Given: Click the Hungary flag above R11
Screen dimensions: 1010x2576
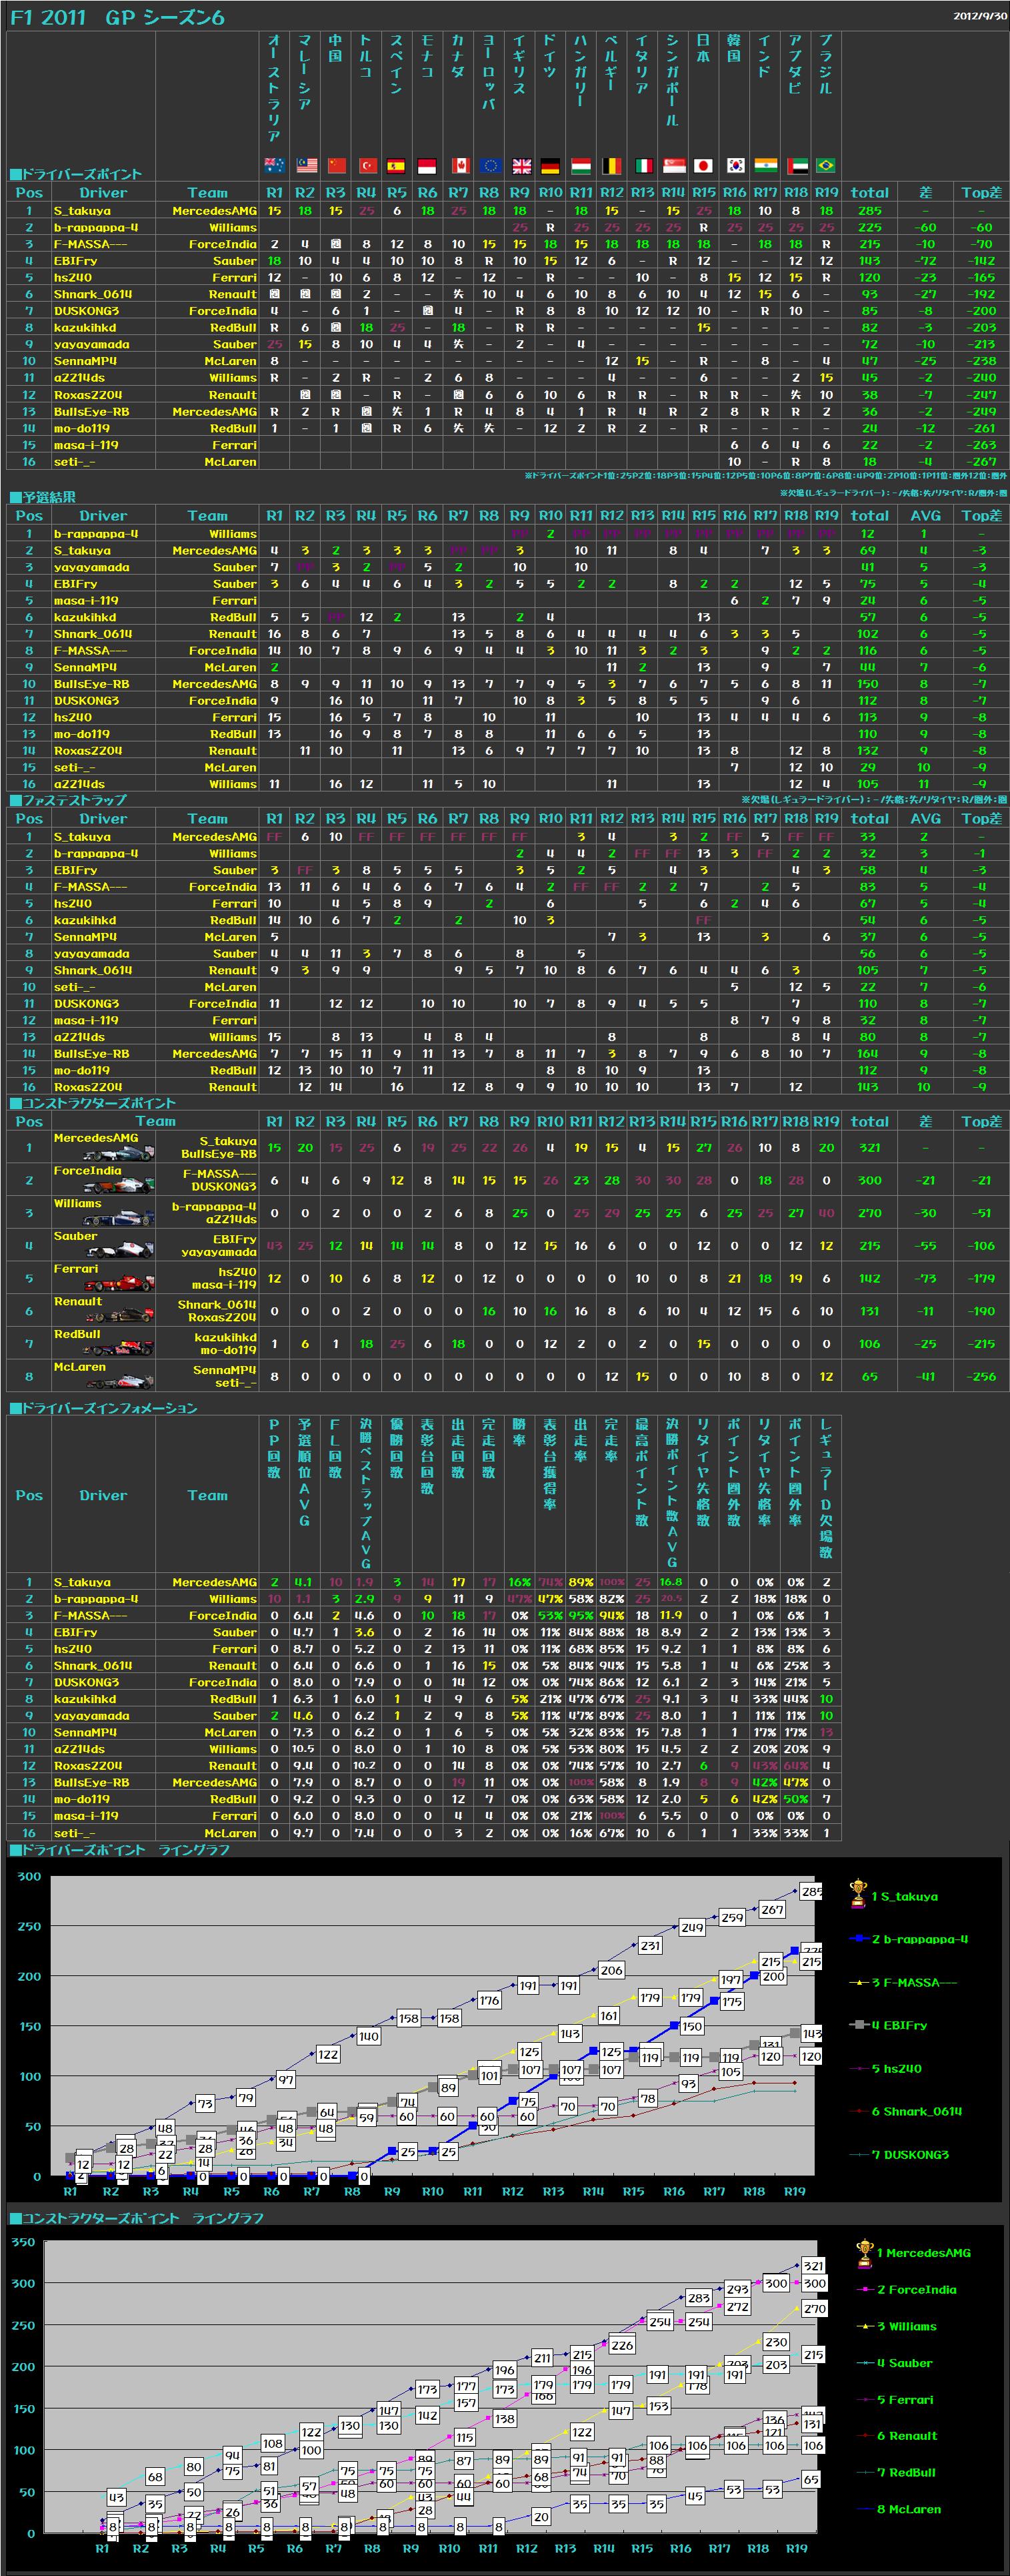Looking at the screenshot, I should pos(581,165).
